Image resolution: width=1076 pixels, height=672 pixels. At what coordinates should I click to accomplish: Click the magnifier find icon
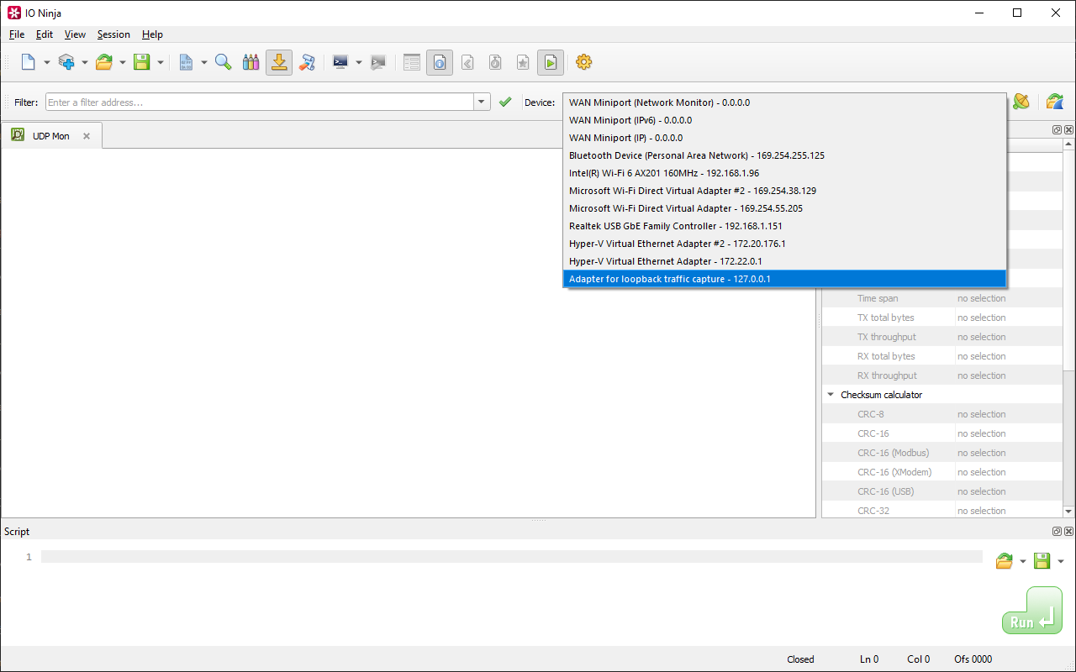coord(224,62)
